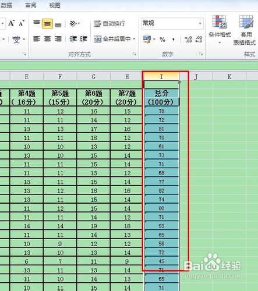Decrease the cell indent

[x=73, y=39]
